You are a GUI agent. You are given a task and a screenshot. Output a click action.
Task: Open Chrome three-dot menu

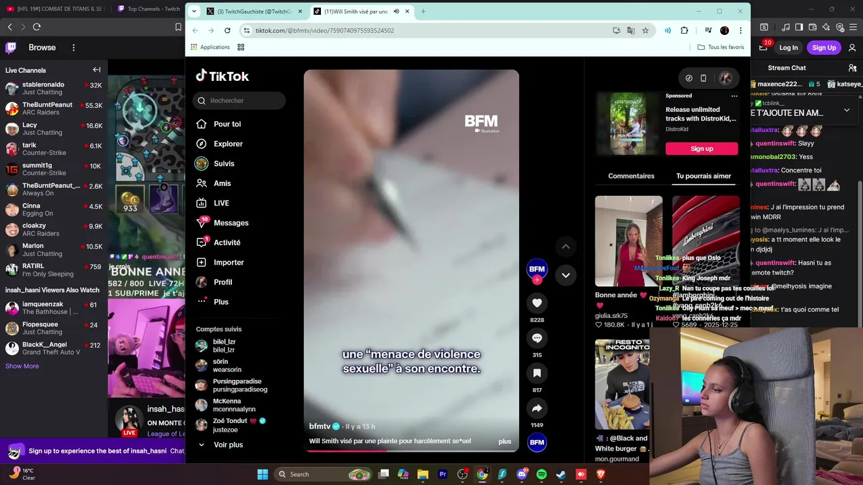[x=740, y=30]
